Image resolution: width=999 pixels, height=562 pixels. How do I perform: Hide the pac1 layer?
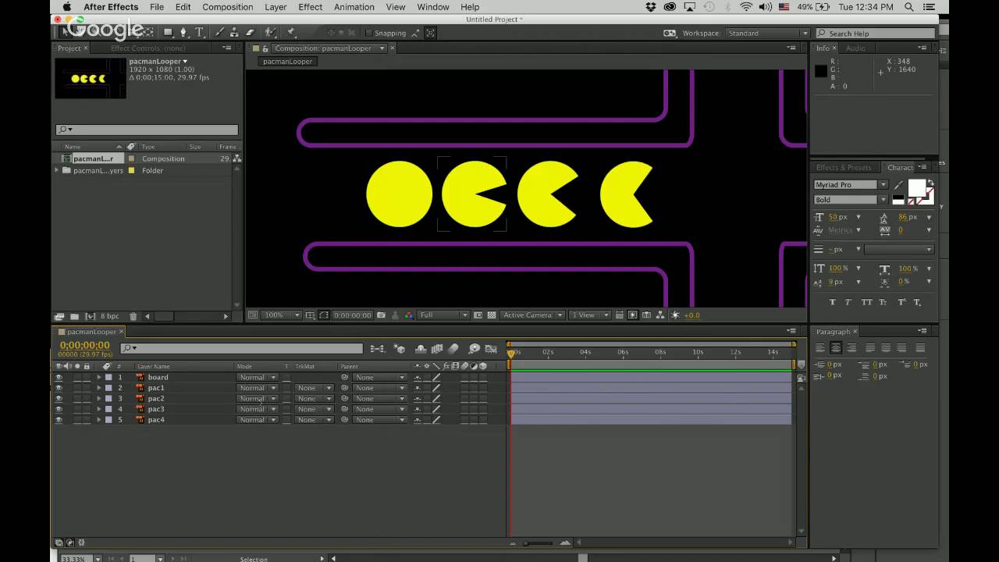(x=59, y=388)
